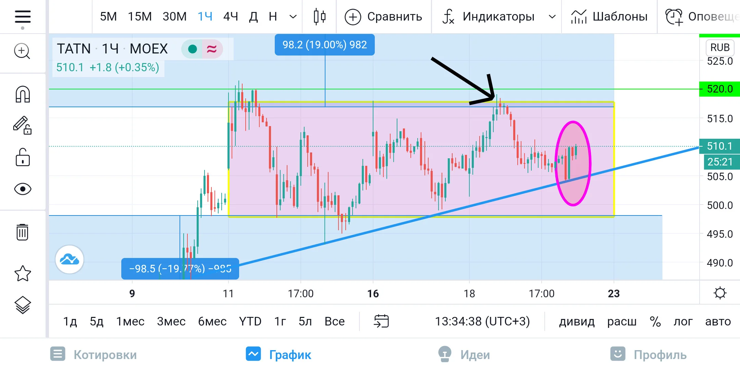Select the 4Ч timeframe
This screenshot has height=370, width=740.
[x=231, y=16]
